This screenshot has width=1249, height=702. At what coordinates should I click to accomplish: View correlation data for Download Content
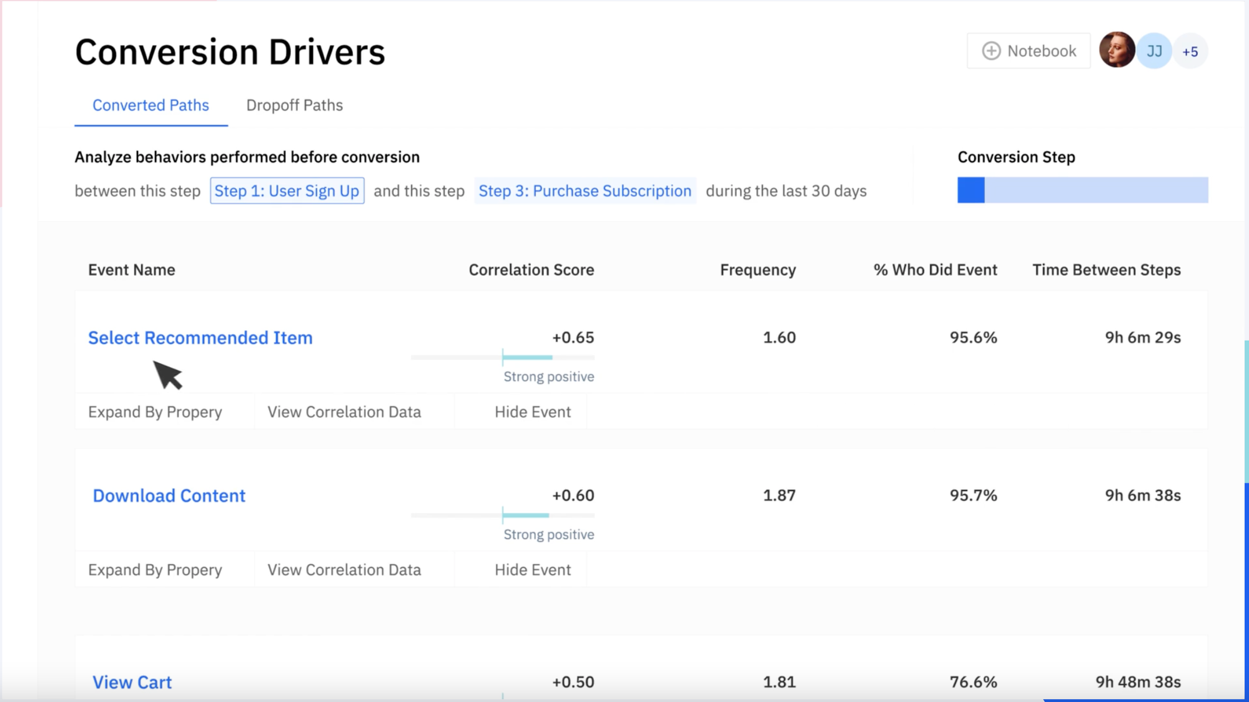[343, 569]
